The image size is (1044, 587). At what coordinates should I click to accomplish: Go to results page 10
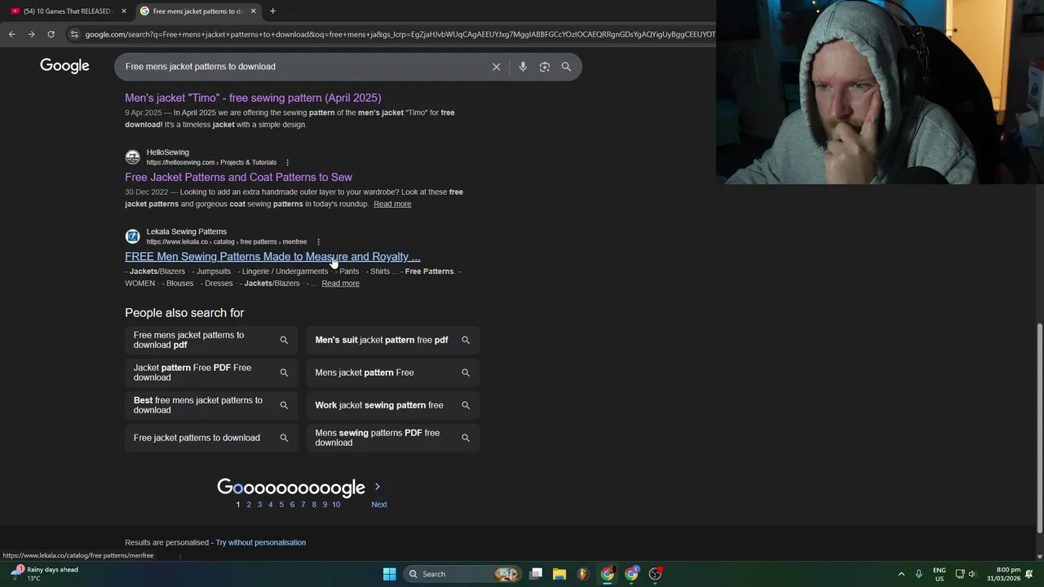pyautogui.click(x=336, y=505)
